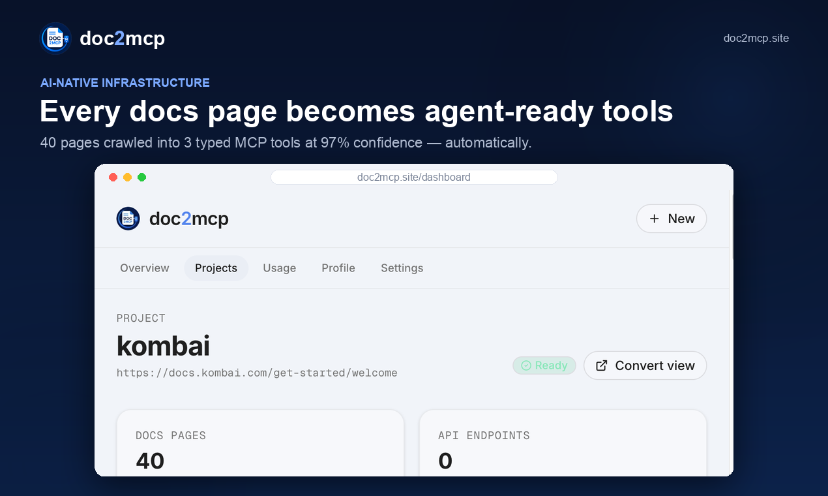The width and height of the screenshot is (828, 496).
Task: Click the doc2mcp.site link at top right
Action: pos(756,38)
